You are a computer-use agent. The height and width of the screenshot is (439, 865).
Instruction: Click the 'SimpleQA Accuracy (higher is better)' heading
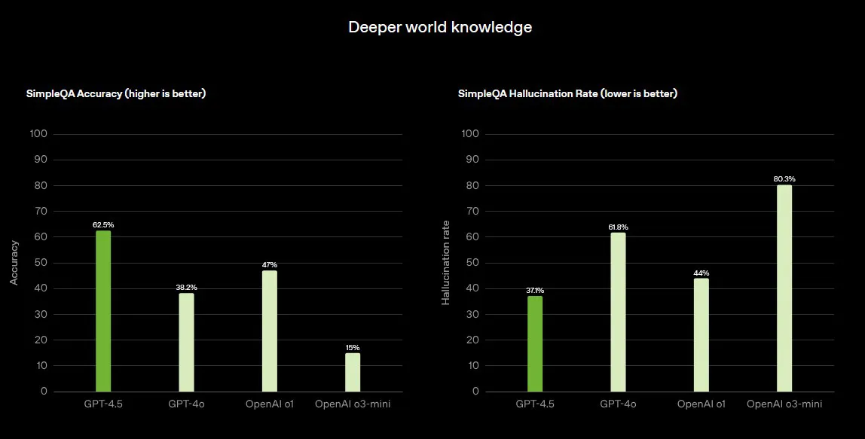click(x=116, y=94)
